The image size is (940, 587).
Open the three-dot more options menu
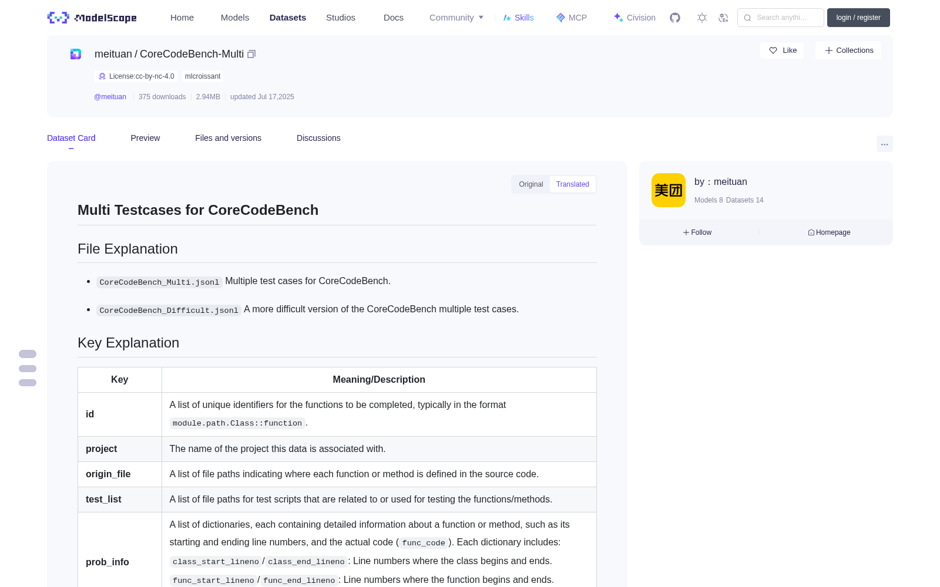point(885,144)
